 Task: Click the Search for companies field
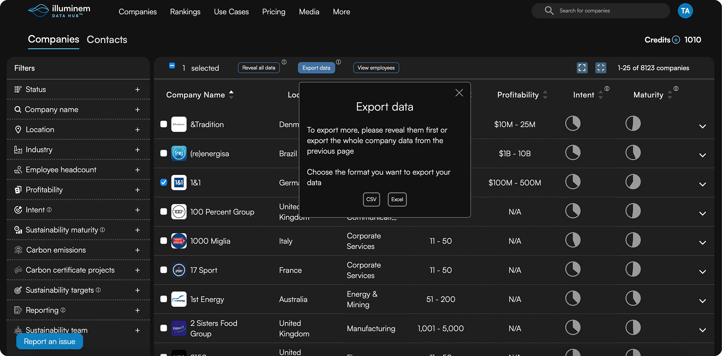(x=601, y=11)
